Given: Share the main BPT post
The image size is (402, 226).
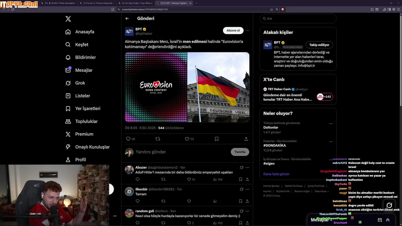Looking at the screenshot, I should 246,139.
